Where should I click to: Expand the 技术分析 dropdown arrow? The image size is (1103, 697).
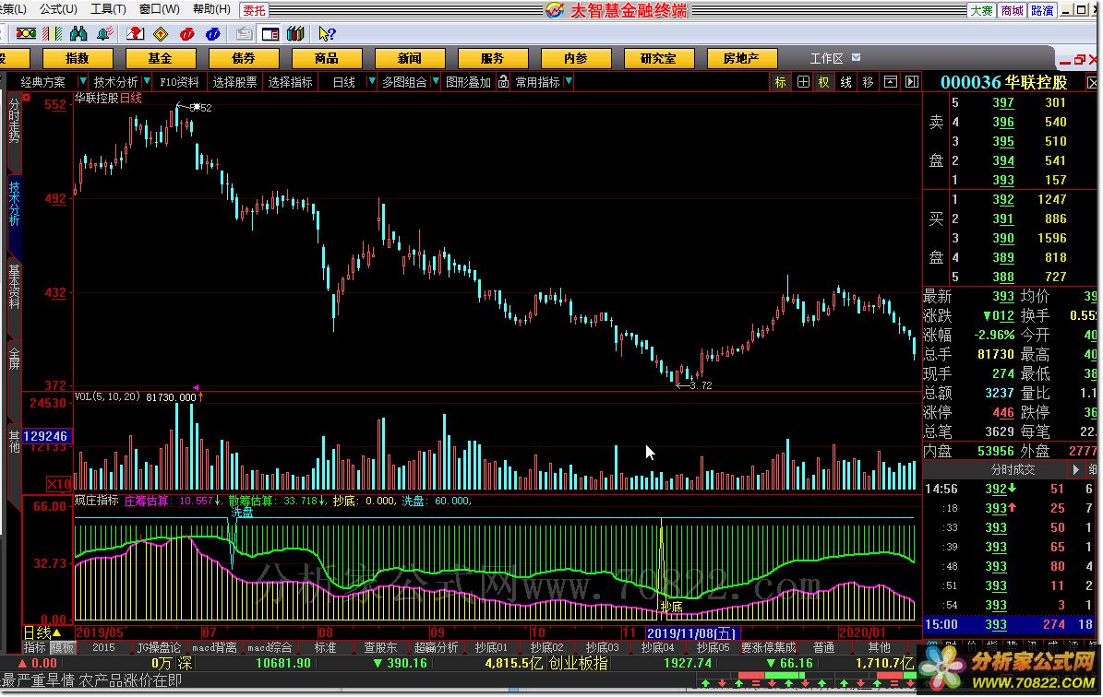click(147, 81)
